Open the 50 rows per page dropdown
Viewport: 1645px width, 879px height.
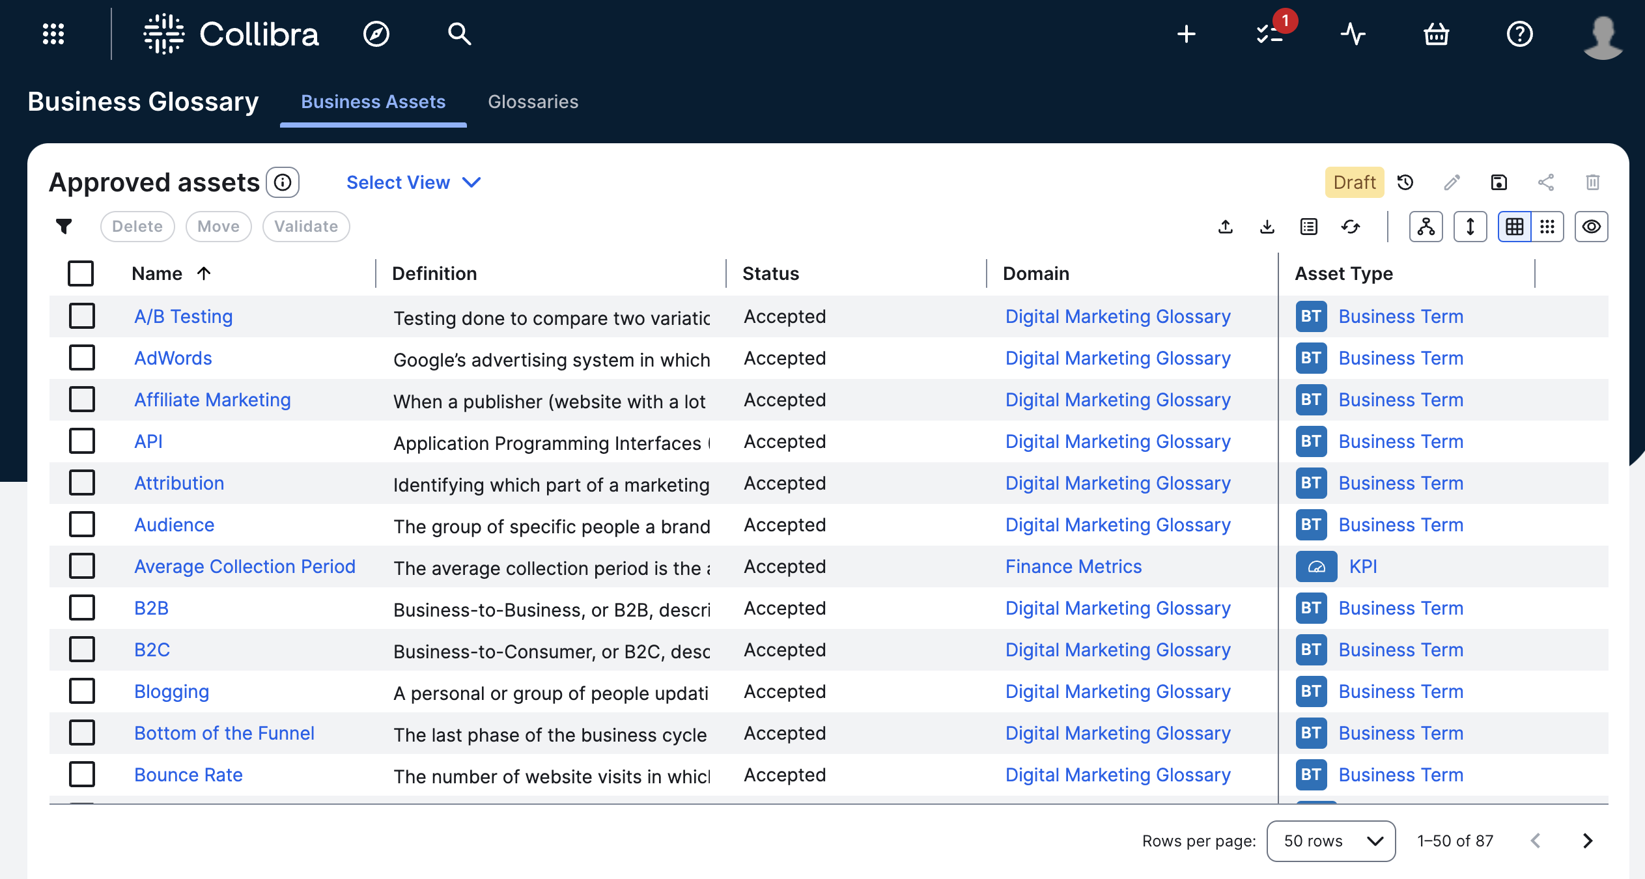click(1331, 841)
